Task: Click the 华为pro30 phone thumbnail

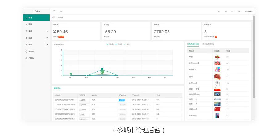Action: pos(218,116)
